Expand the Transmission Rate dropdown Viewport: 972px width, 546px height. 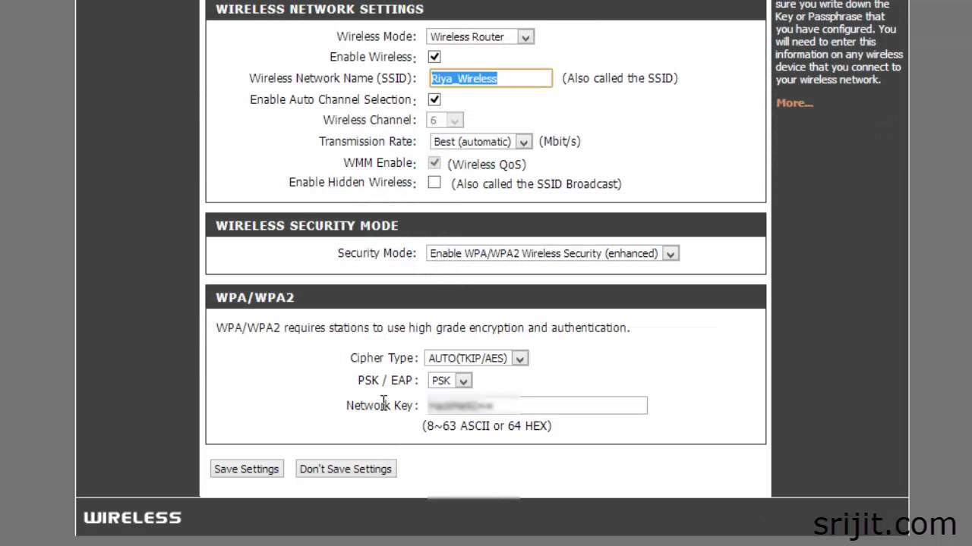[481, 142]
